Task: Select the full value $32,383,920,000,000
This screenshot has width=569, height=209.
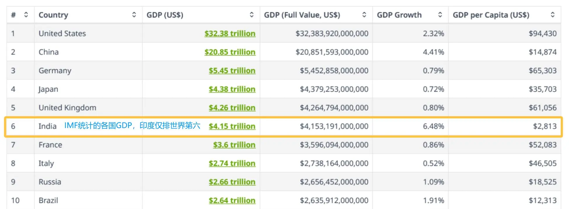Action: (x=332, y=33)
